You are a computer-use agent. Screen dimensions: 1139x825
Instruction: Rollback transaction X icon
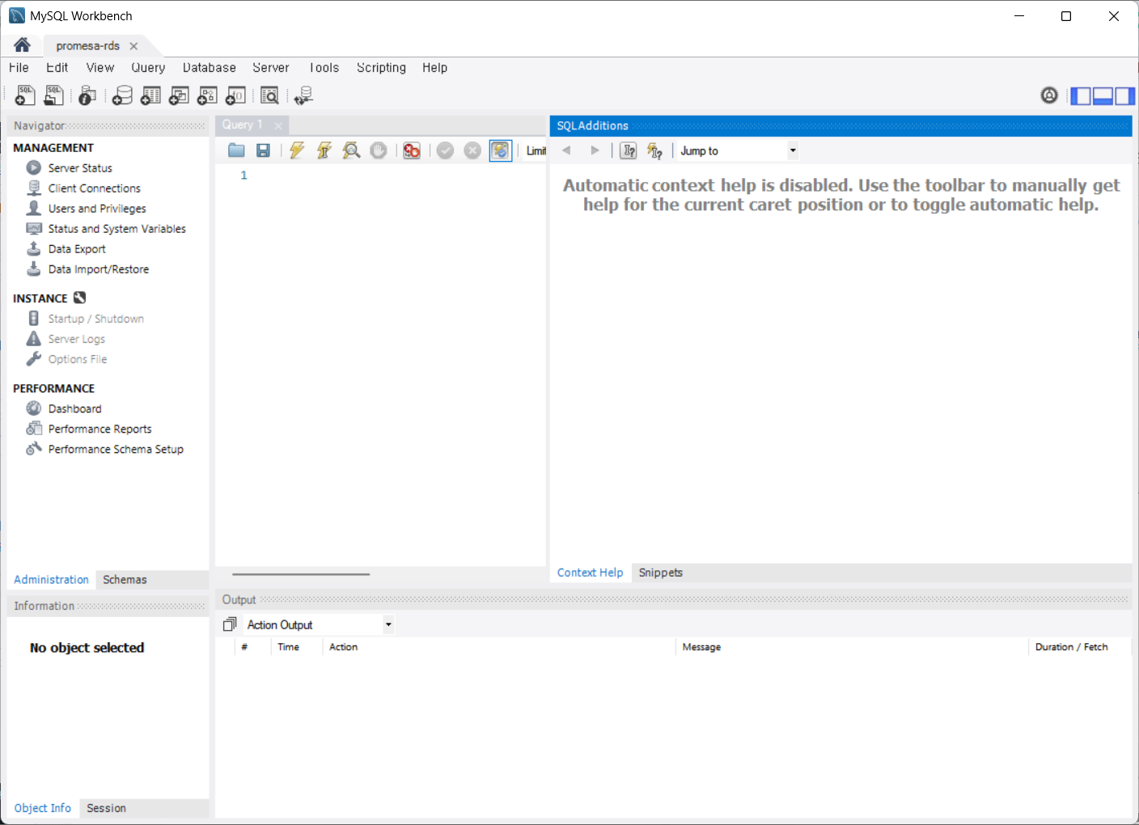472,150
